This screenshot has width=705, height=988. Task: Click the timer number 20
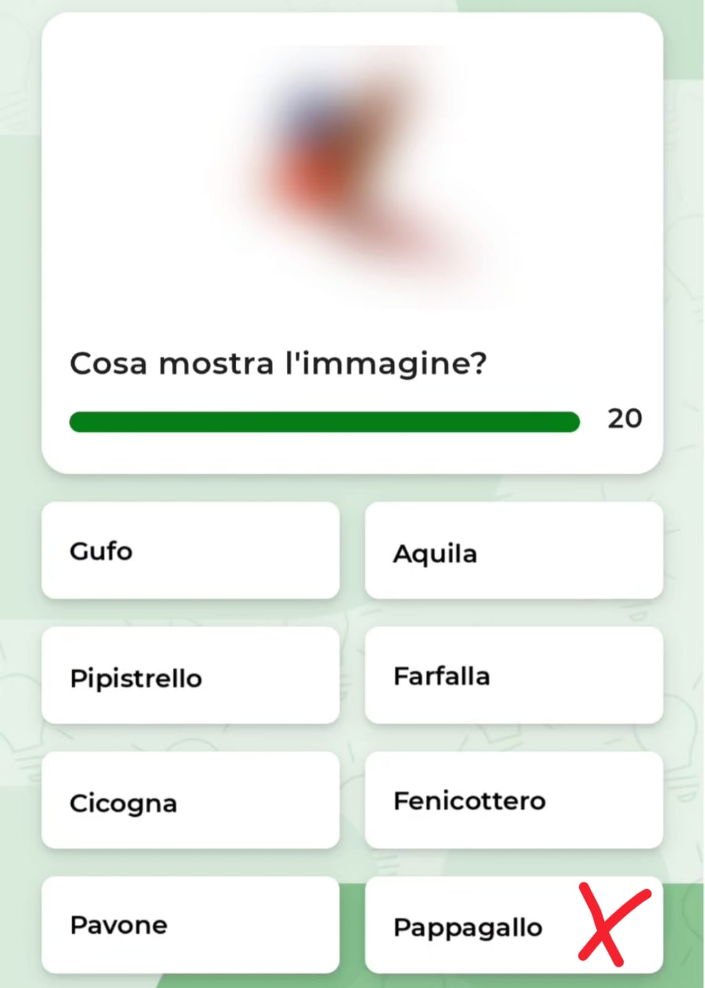[625, 419]
